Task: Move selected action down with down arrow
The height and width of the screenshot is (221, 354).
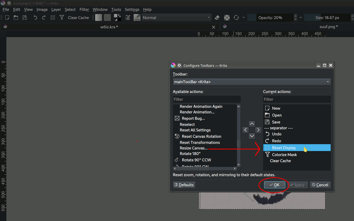Action: click(x=252, y=136)
